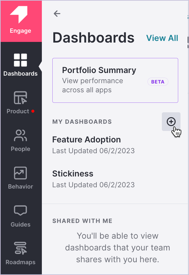This screenshot has width=189, height=275.
Task: Click the Engage logo icon
Action: 19,14
